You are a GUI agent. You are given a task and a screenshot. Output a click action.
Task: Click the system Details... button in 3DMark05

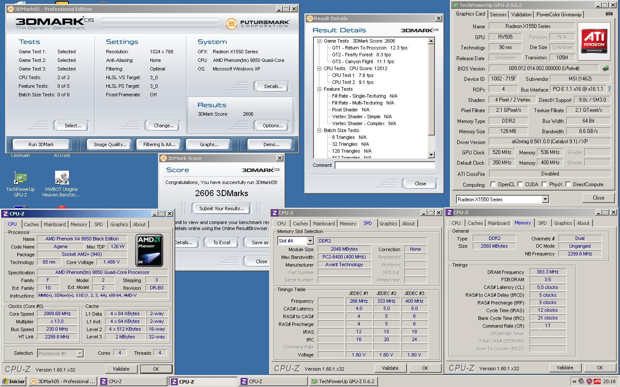click(x=273, y=86)
